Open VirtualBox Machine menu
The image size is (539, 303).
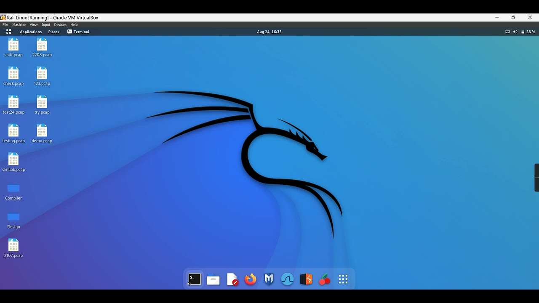pos(19,25)
